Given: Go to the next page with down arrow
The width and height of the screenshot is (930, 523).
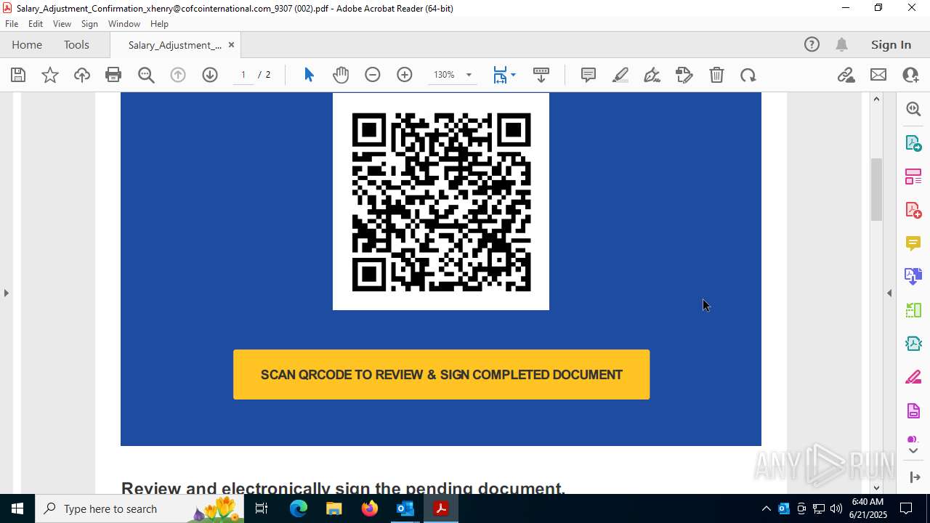Looking at the screenshot, I should [x=210, y=75].
